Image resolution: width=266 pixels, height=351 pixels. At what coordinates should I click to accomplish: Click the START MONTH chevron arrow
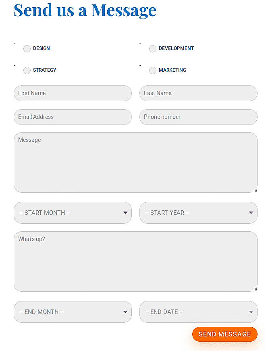point(124,212)
